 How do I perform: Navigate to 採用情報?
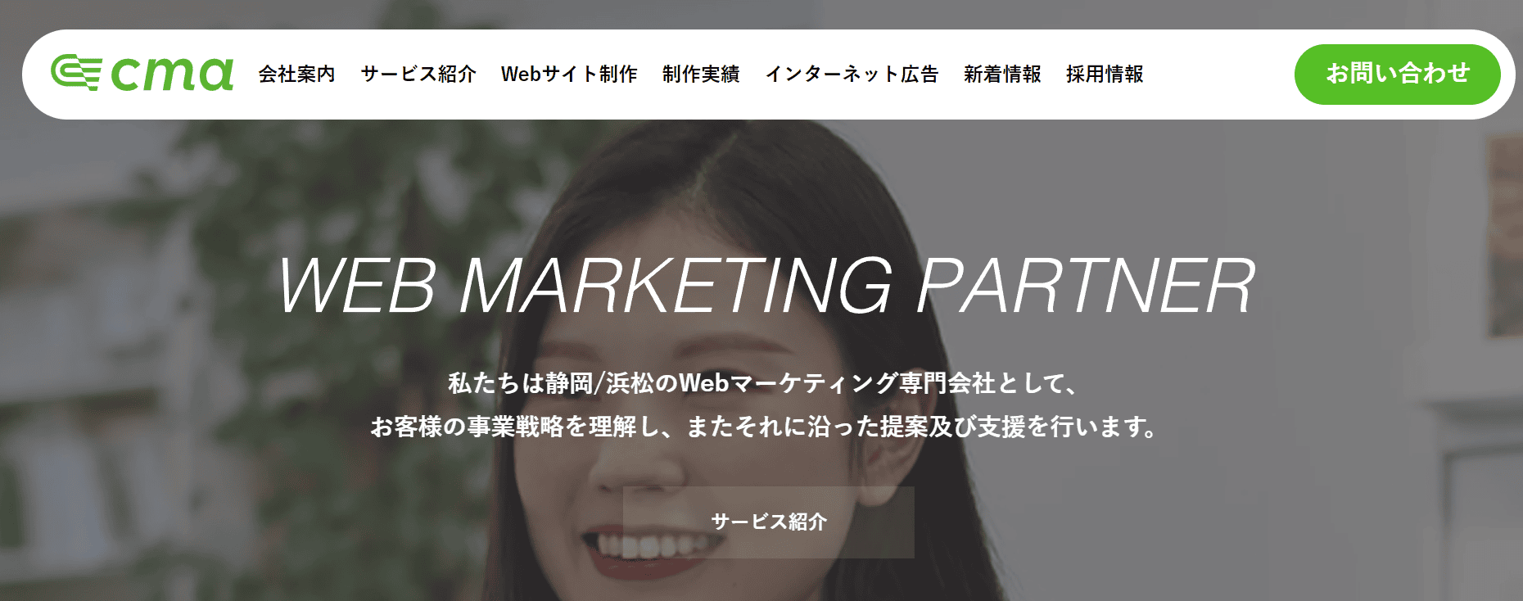click(x=1105, y=74)
